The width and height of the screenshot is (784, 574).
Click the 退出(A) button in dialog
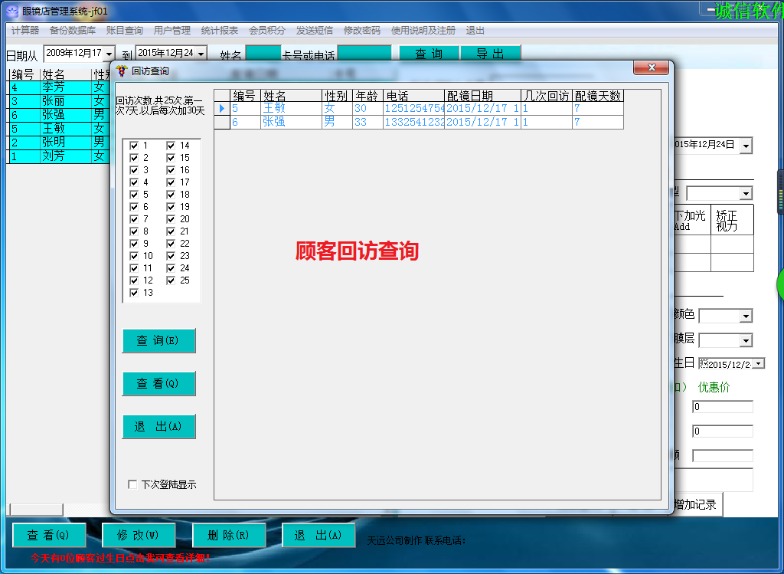point(158,426)
